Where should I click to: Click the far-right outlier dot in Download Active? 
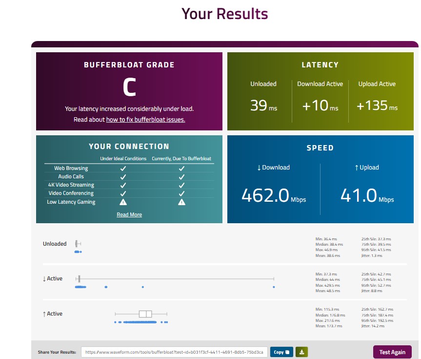point(274,287)
